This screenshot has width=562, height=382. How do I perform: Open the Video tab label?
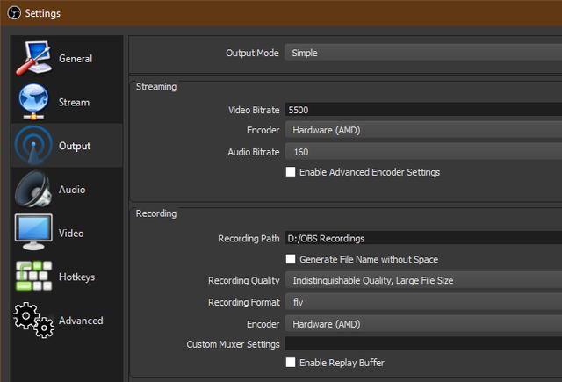point(71,234)
